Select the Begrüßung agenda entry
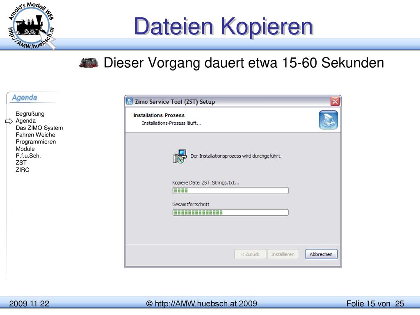The image size is (420, 315). click(30, 114)
